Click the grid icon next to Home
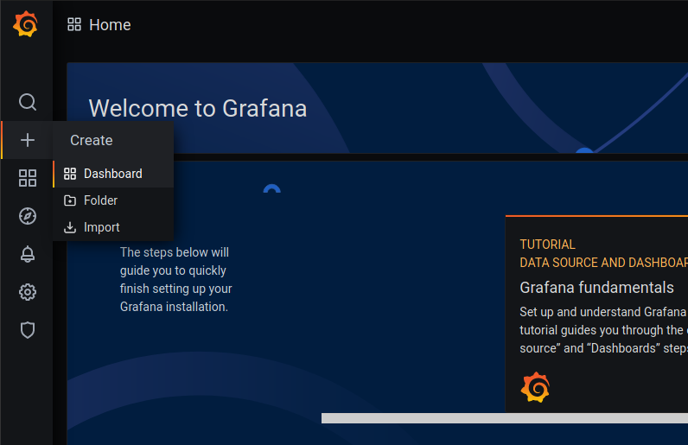The width and height of the screenshot is (688, 445). pos(74,24)
